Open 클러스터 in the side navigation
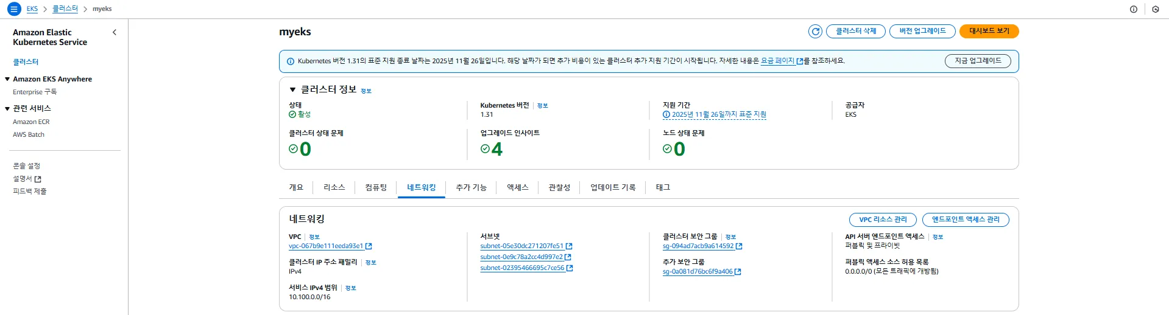The width and height of the screenshot is (1169, 315). click(26, 62)
